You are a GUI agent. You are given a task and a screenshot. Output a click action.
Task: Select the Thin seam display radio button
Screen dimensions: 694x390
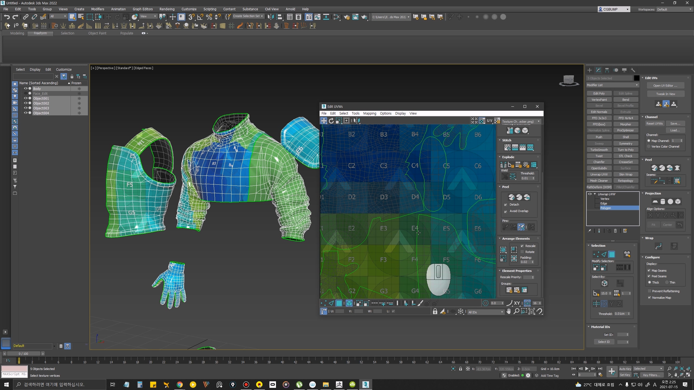pyautogui.click(x=667, y=282)
